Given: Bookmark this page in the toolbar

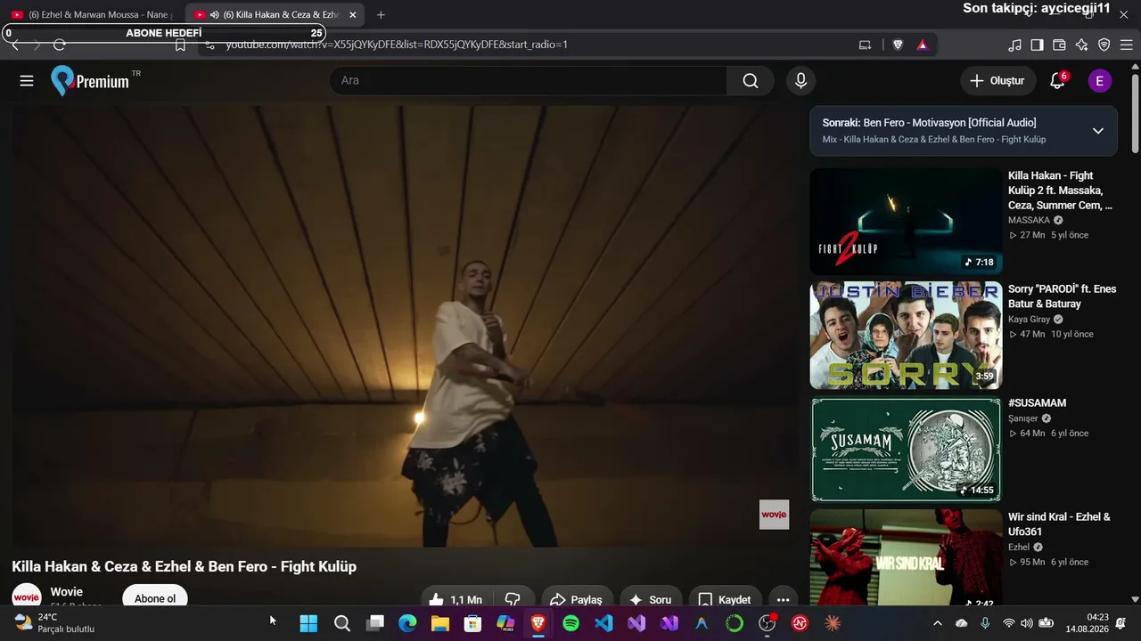Looking at the screenshot, I should [x=180, y=45].
